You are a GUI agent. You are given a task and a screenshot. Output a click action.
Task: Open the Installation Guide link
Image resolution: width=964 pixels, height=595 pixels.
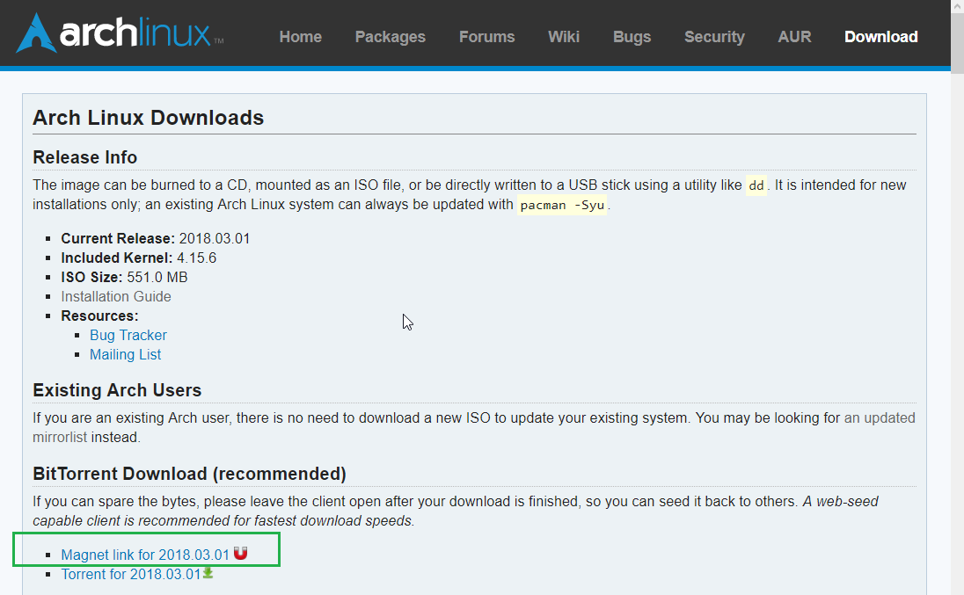115,296
